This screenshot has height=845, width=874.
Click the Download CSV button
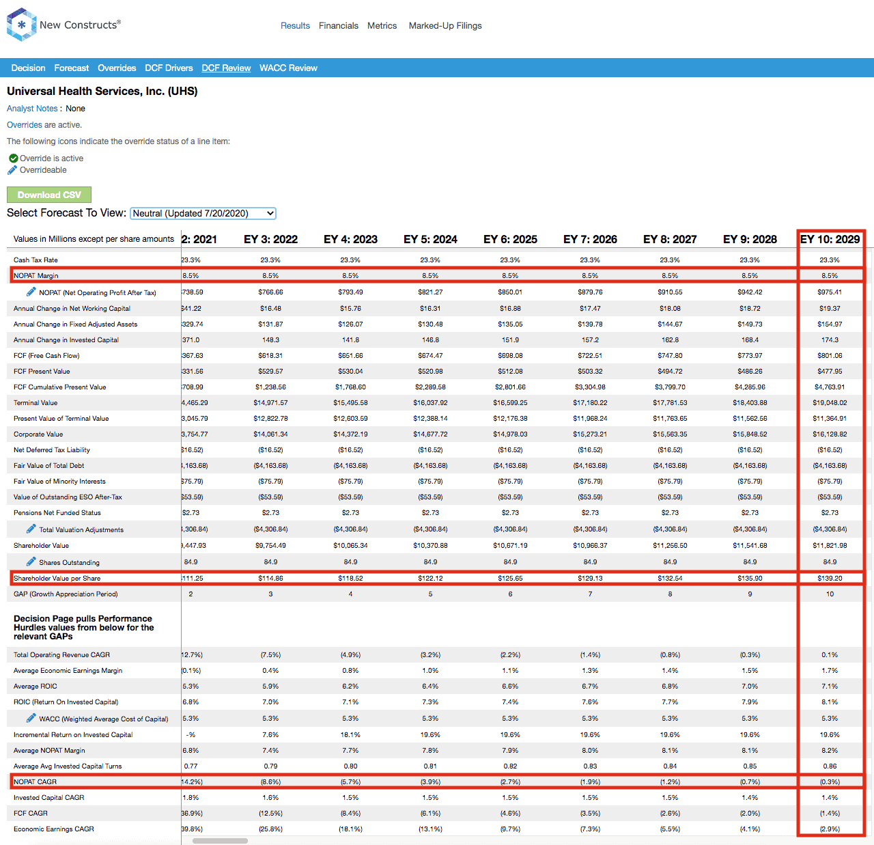(x=49, y=195)
